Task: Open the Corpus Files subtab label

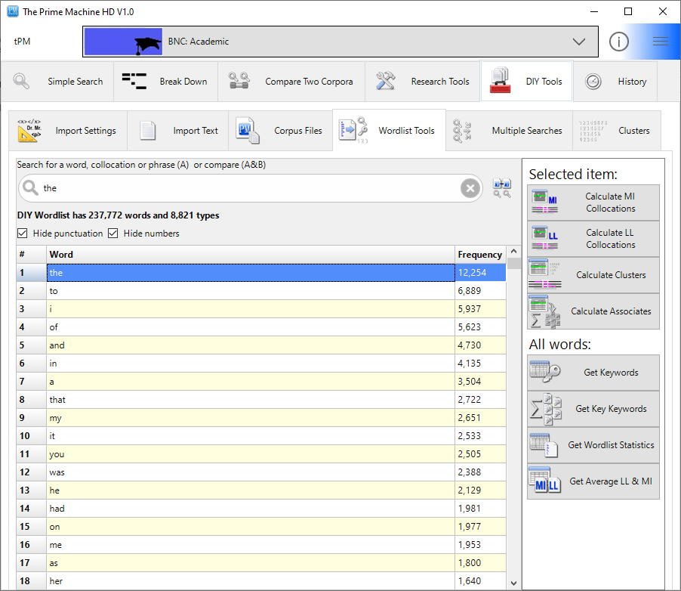Action: tap(298, 131)
